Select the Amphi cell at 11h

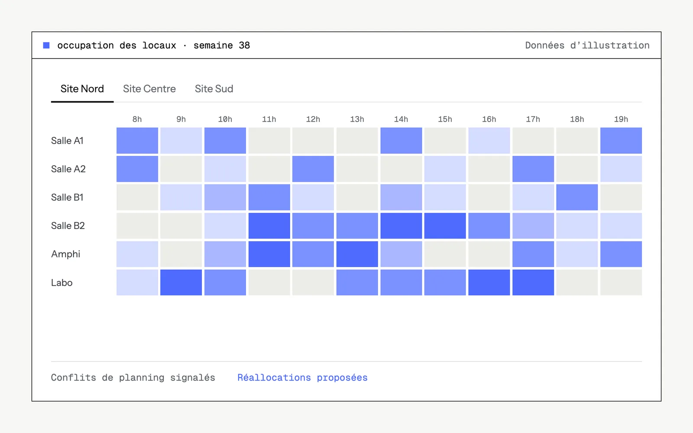point(269,254)
